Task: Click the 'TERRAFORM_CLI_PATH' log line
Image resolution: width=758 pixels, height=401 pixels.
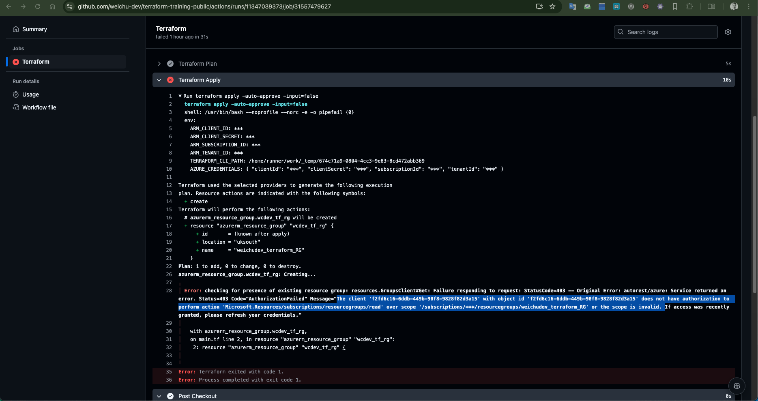Action: click(307, 161)
